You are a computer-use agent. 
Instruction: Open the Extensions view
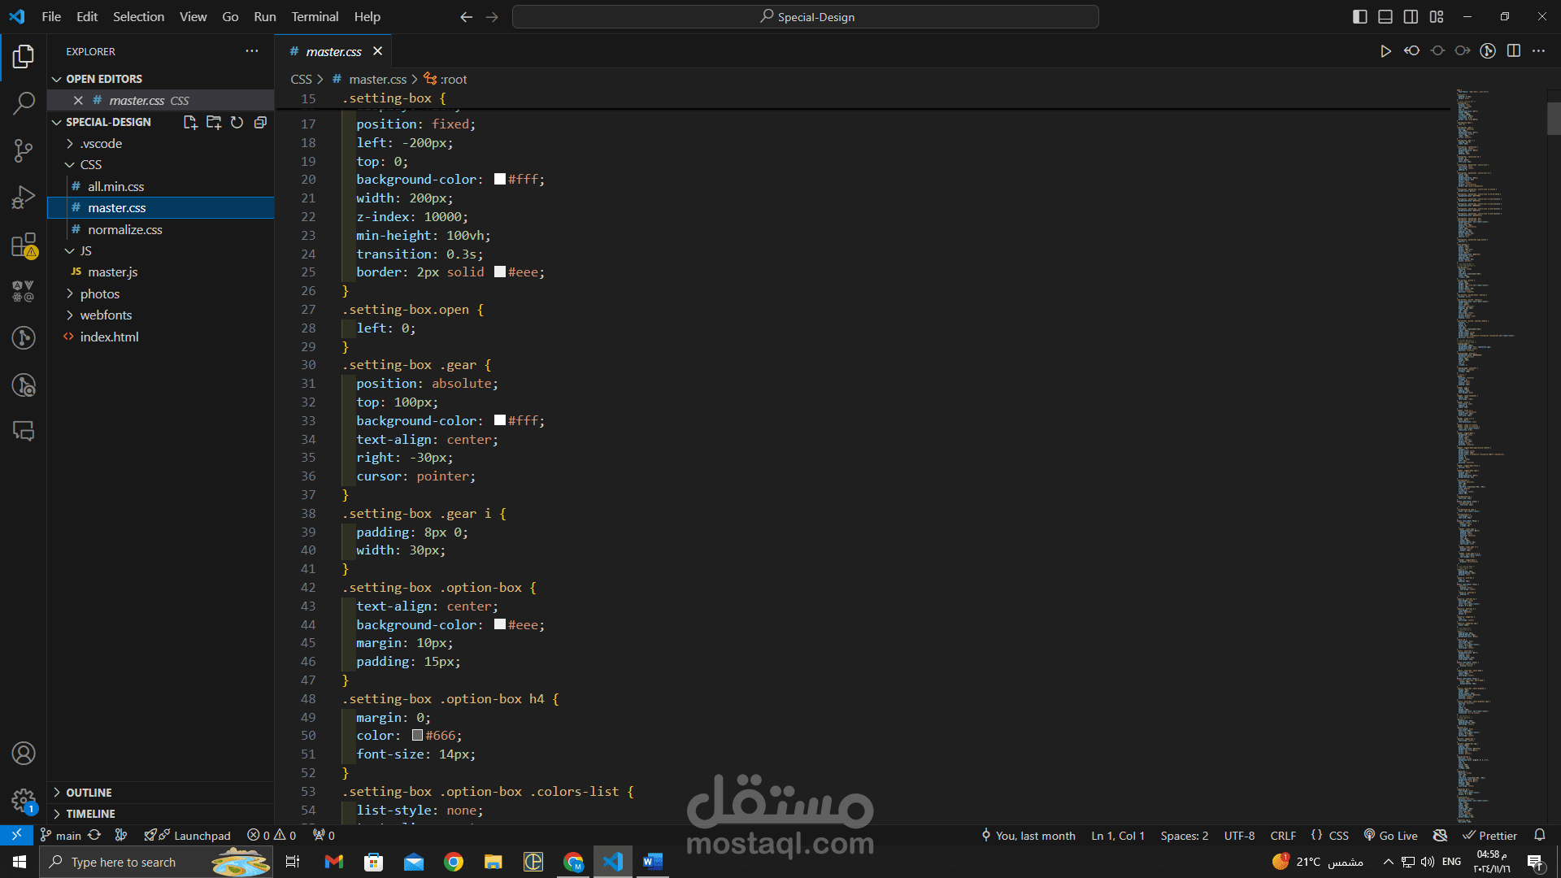pos(24,245)
